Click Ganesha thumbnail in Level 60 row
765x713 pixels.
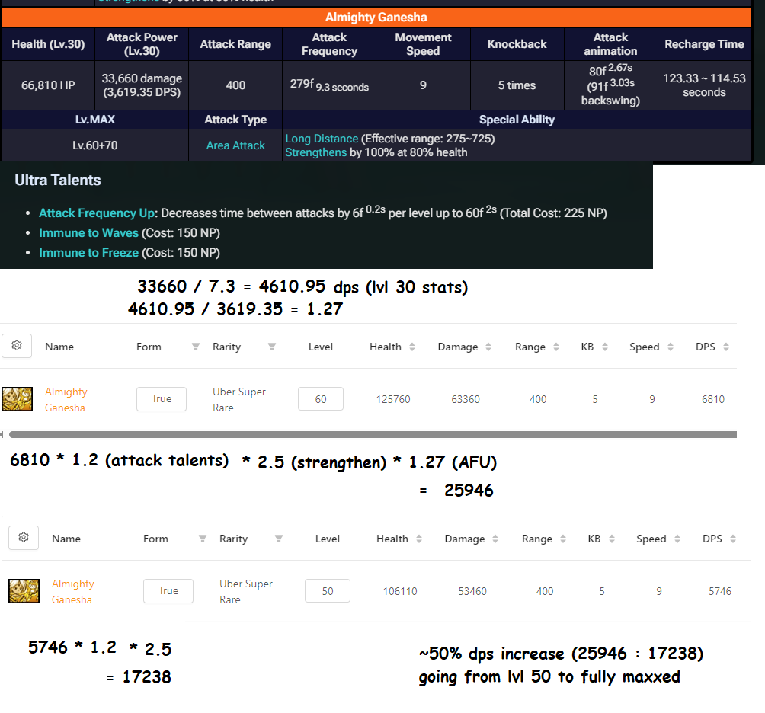17,399
